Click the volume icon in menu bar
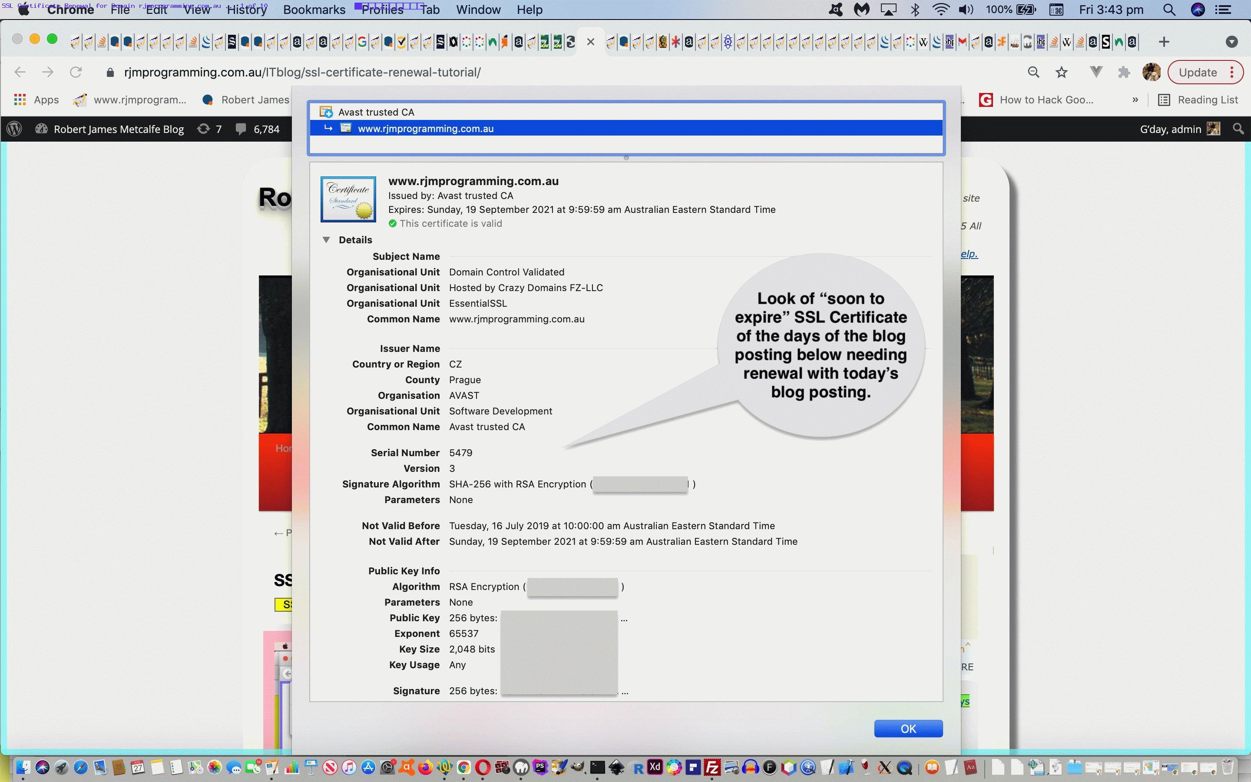This screenshot has width=1251, height=782. pos(966,9)
